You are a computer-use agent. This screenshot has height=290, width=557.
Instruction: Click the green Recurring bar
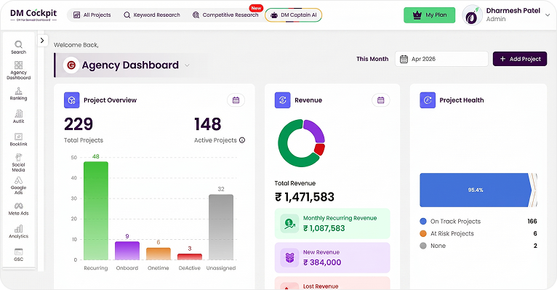[96, 211]
